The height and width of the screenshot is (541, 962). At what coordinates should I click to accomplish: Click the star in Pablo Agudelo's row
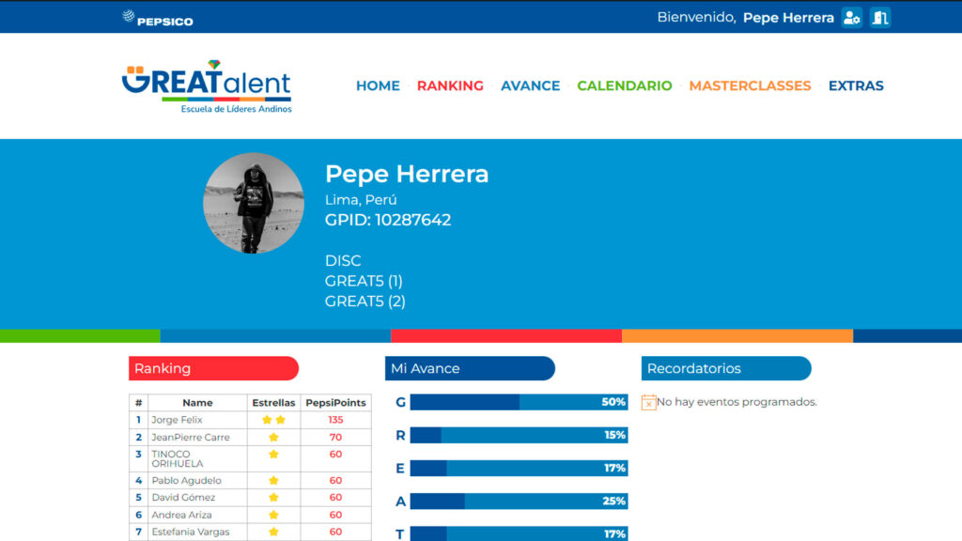[x=273, y=480]
